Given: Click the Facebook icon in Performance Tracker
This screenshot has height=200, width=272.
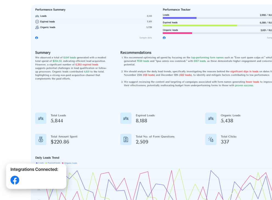Looking at the screenshot, I should click(x=164, y=38).
